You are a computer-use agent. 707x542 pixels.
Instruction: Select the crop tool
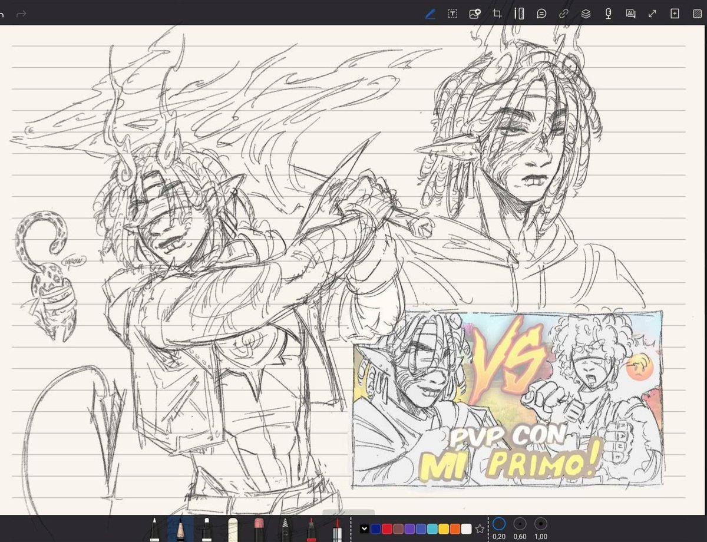pos(497,14)
